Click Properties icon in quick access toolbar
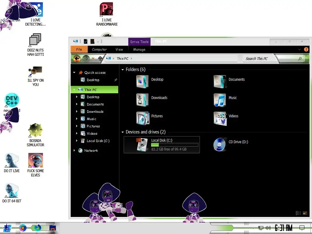312x234 pixels. coord(86,41)
